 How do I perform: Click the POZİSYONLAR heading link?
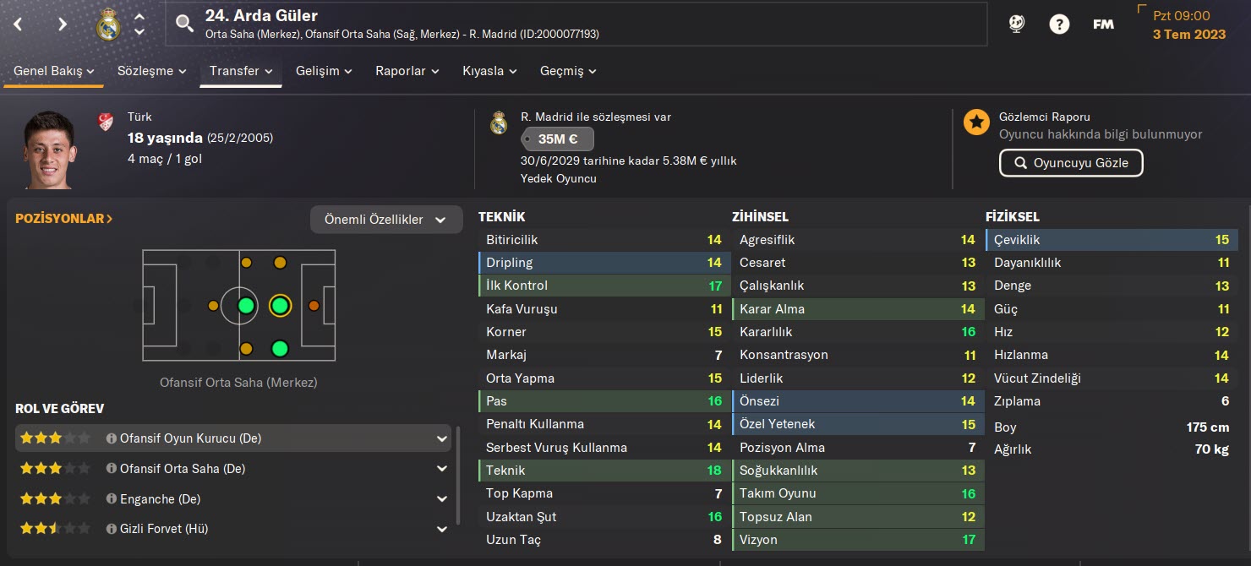tap(64, 219)
